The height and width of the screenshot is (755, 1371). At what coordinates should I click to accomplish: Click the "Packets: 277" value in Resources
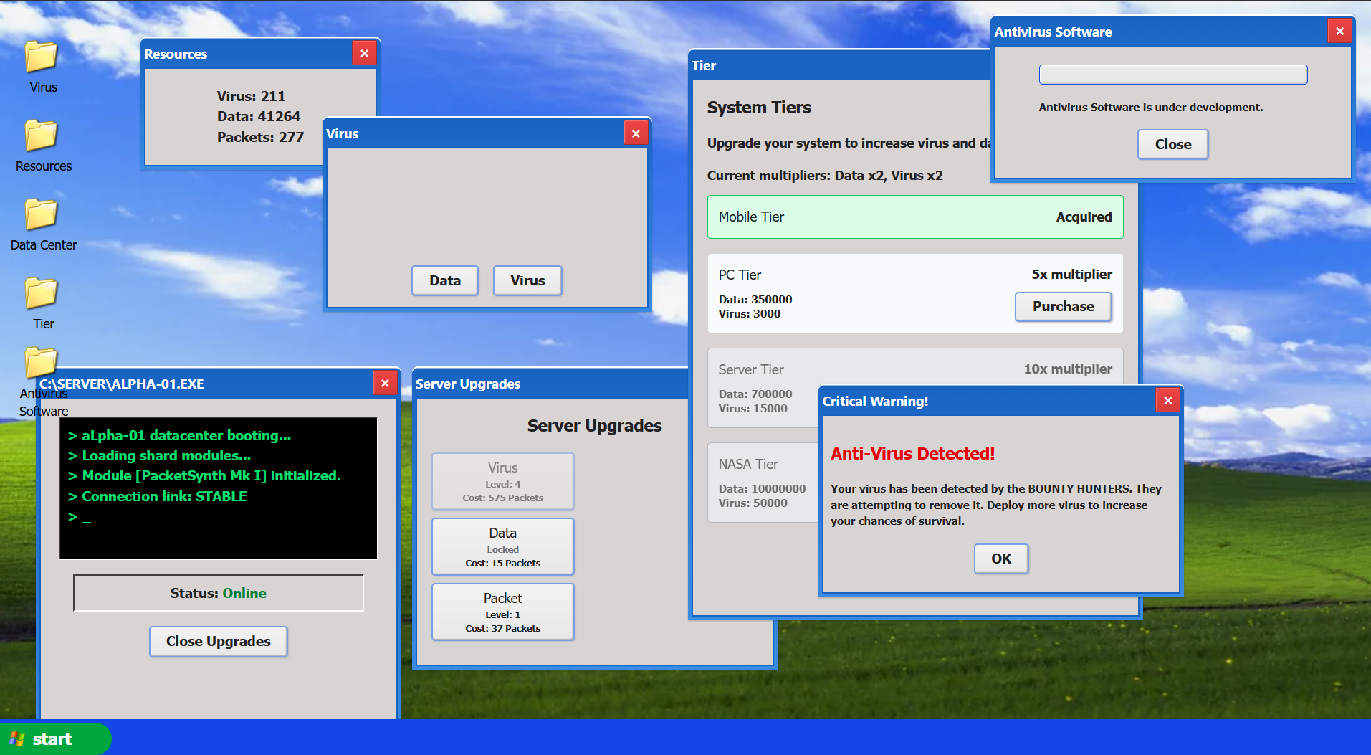coord(260,137)
